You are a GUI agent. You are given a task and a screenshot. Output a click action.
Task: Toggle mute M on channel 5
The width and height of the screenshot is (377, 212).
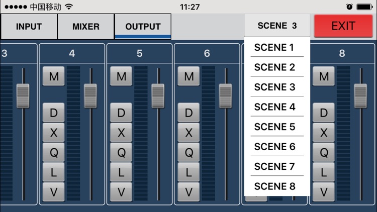tap(121, 76)
